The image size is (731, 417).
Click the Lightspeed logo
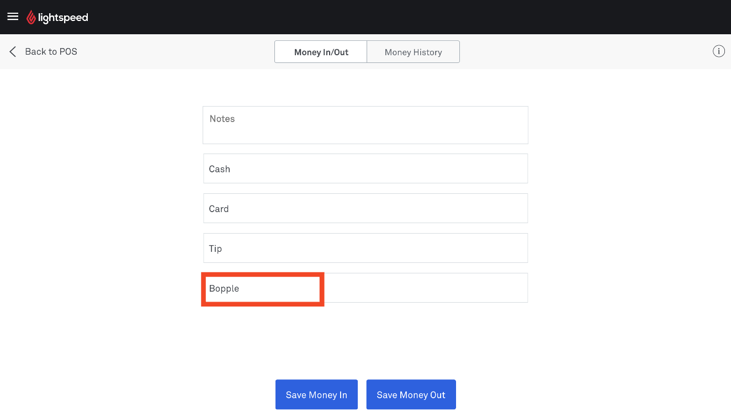57,18
